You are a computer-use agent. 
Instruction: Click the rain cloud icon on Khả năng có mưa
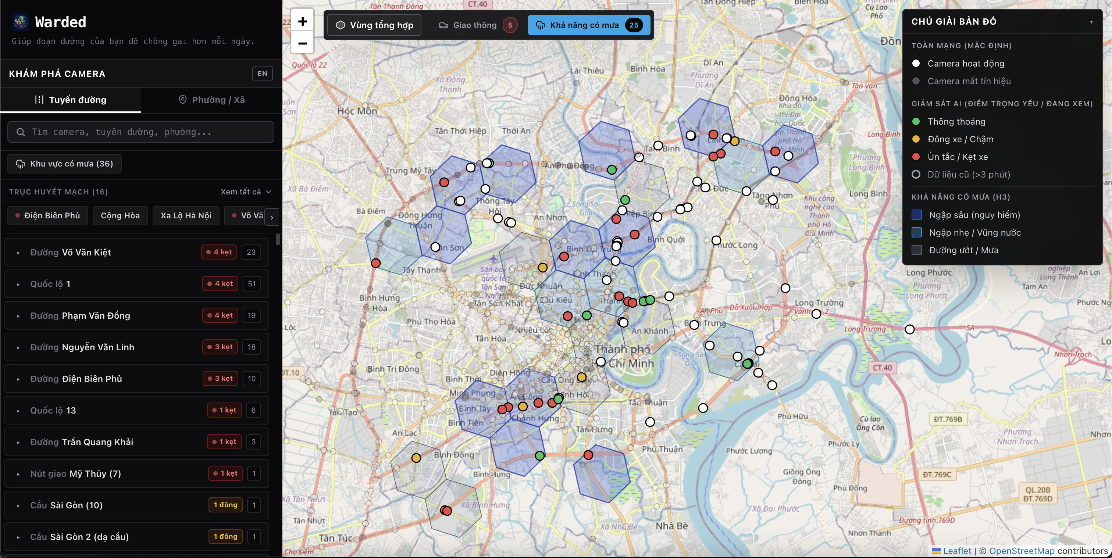click(540, 25)
